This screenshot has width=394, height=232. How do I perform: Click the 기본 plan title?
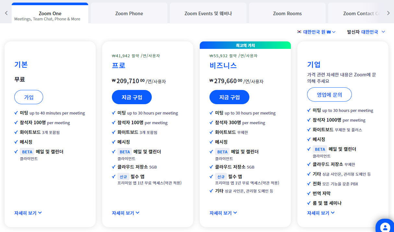coord(21,64)
